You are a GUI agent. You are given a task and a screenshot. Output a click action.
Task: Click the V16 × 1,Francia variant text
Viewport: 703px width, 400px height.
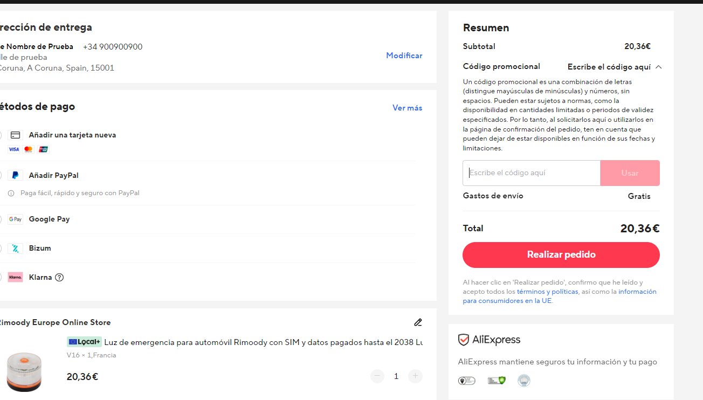coord(92,355)
